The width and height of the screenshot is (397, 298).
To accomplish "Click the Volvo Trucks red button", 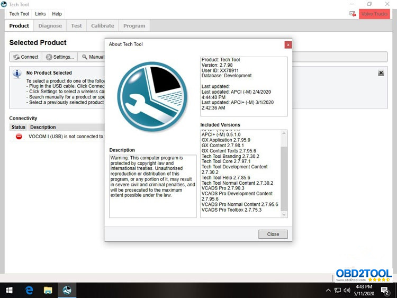I will pos(374,14).
